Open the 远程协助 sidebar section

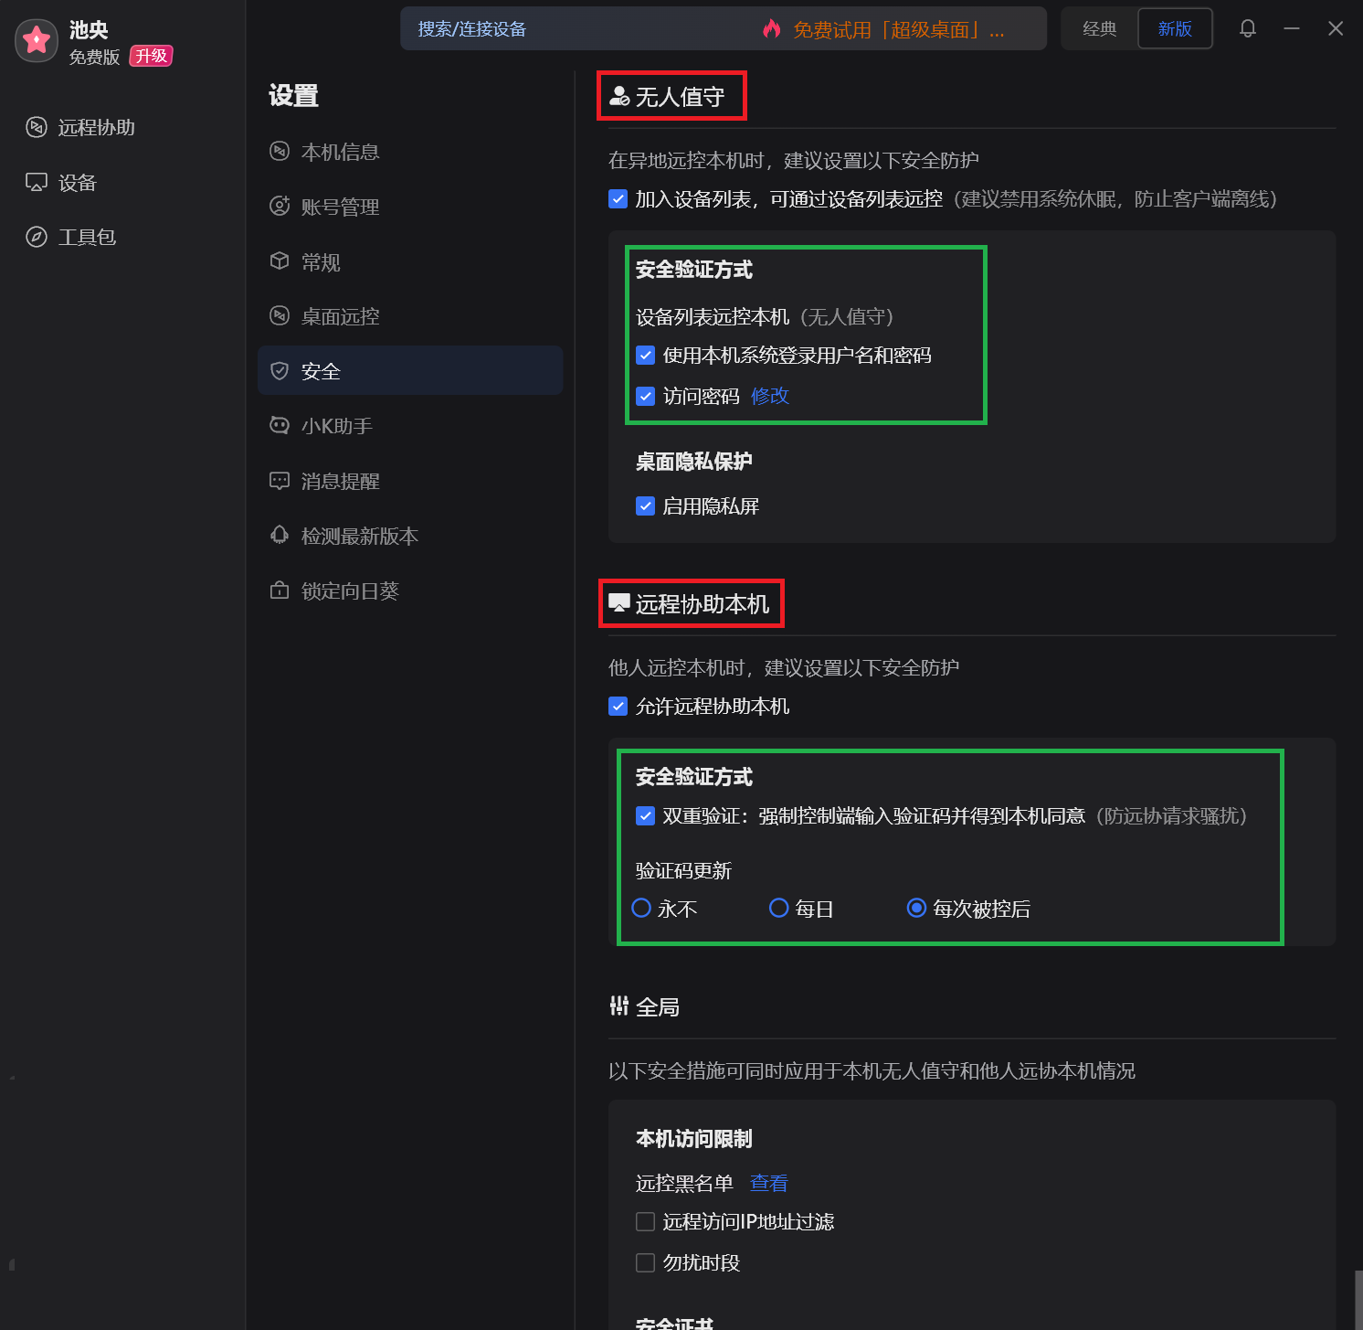coord(91,127)
